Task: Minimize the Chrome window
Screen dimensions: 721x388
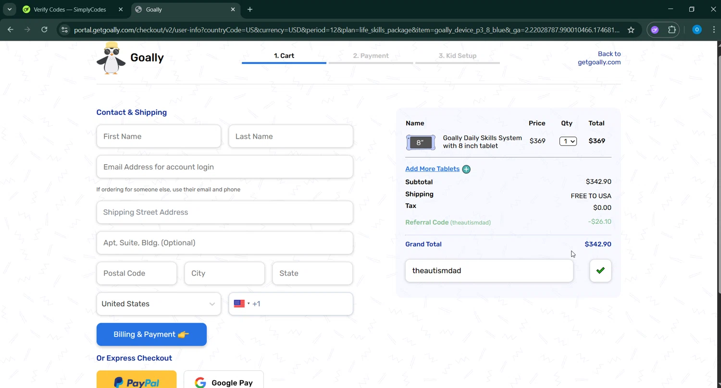Action: 671,9
